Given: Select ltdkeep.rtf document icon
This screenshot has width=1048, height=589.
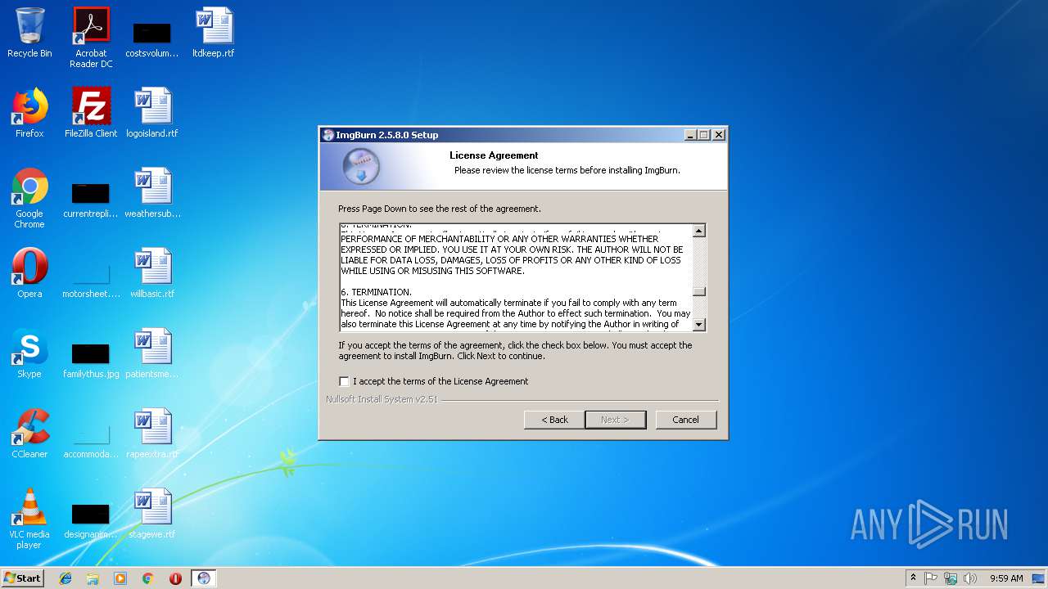Looking at the screenshot, I should click(214, 33).
